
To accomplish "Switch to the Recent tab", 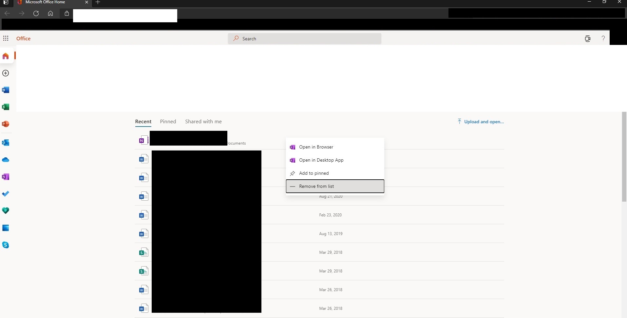I will [143, 122].
